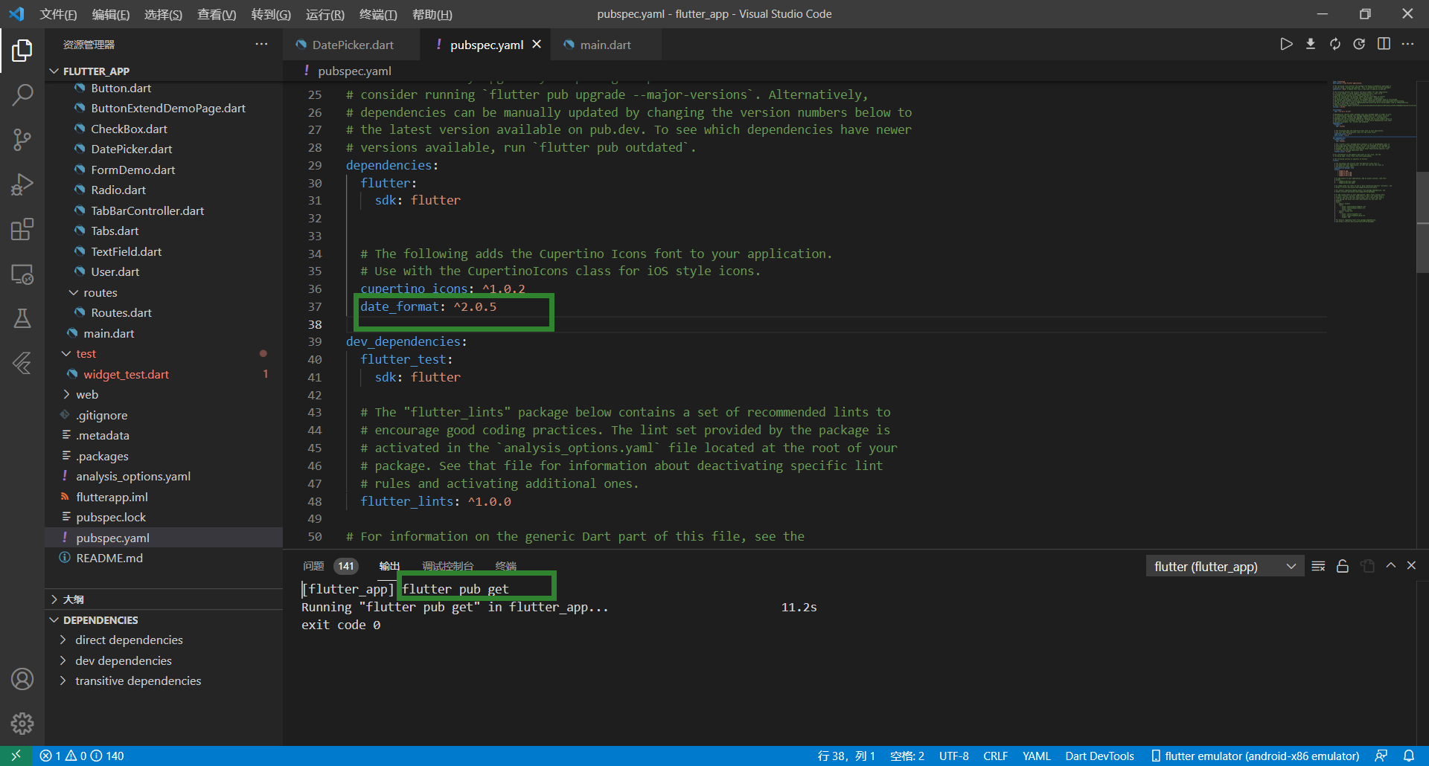Viewport: 1429px width, 766px height.
Task: Click the Get Packages download icon
Action: (1311, 44)
